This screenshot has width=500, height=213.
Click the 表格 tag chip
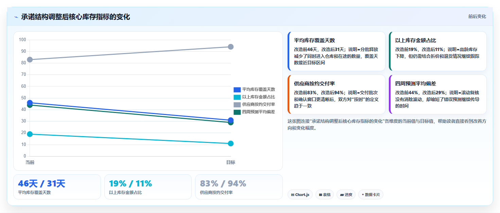coord(325,195)
